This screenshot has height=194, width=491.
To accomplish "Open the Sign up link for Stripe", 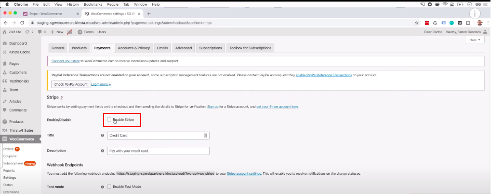I will click(213, 106).
